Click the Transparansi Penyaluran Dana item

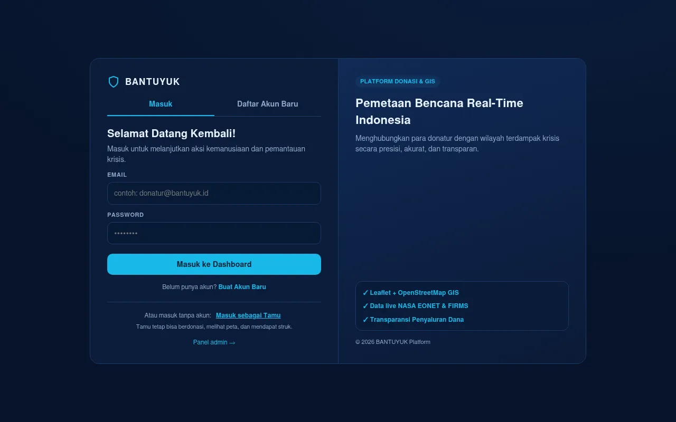click(x=413, y=320)
